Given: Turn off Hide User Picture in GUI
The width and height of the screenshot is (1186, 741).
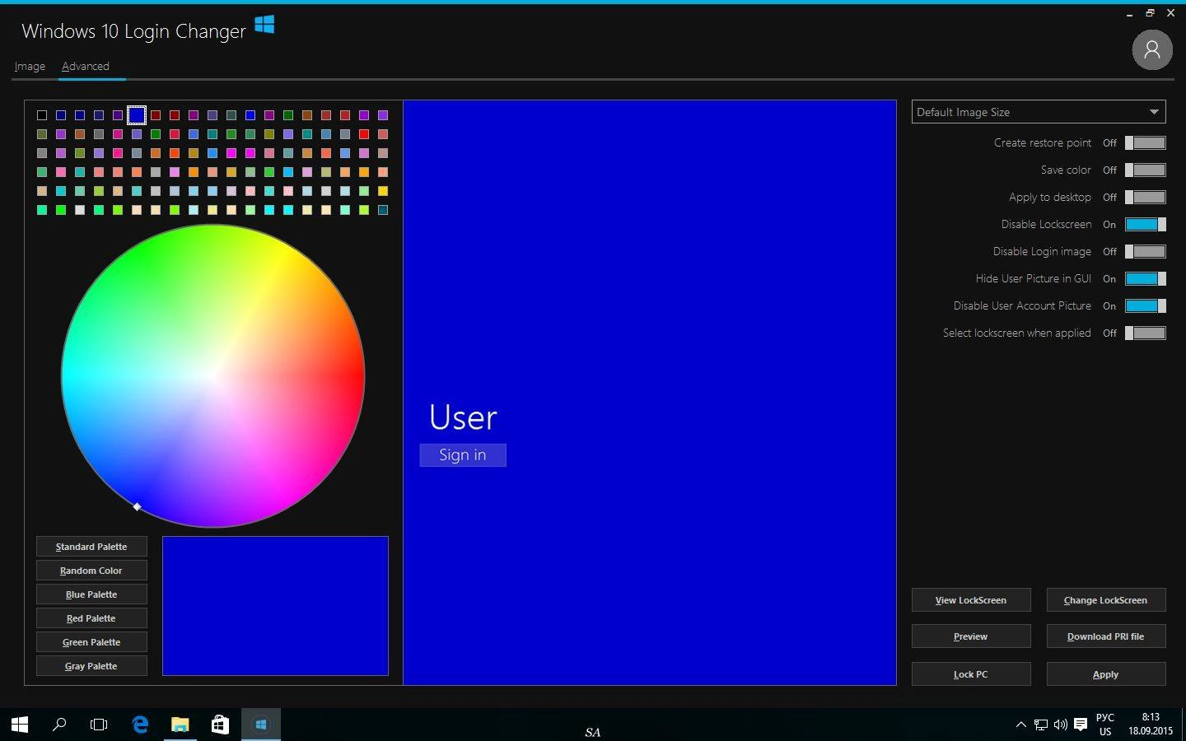Looking at the screenshot, I should 1146,278.
